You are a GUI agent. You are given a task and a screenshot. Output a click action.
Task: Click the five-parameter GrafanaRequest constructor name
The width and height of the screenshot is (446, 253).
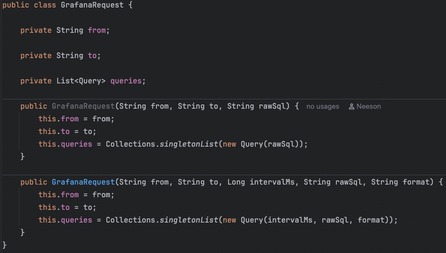click(x=83, y=182)
